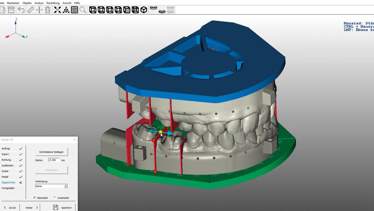Toggle the grid display icon
Viewport: 374px width, 211px height.
click(75, 10)
